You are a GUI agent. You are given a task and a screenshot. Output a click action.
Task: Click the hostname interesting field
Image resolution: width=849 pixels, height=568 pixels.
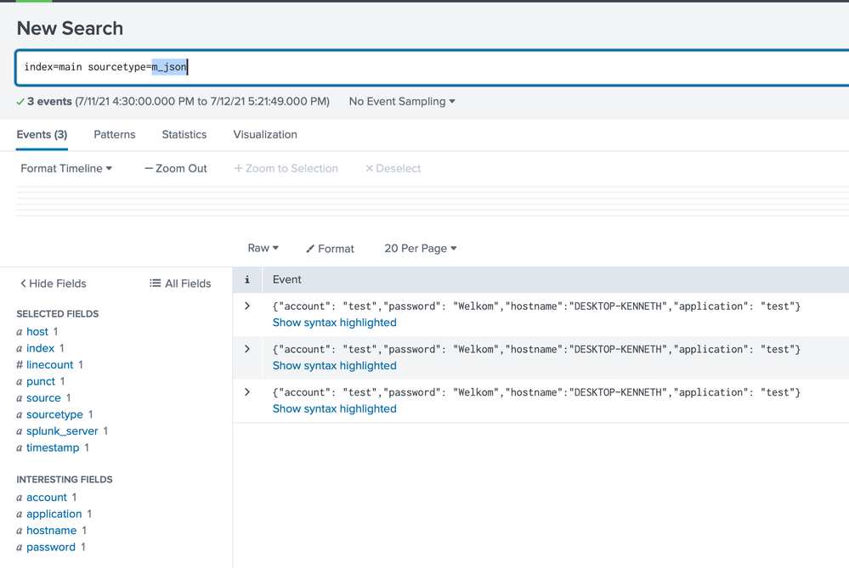51,531
